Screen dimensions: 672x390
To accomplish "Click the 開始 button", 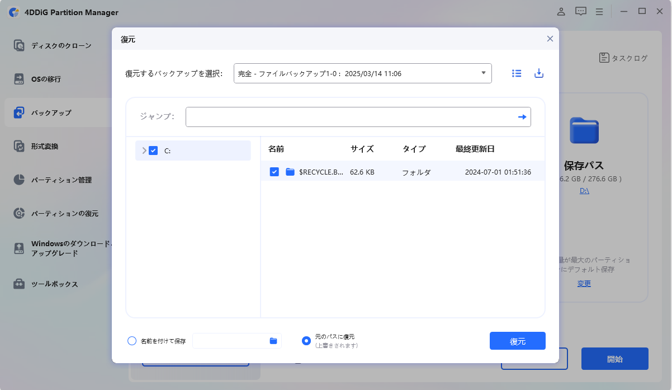I will [x=614, y=359].
